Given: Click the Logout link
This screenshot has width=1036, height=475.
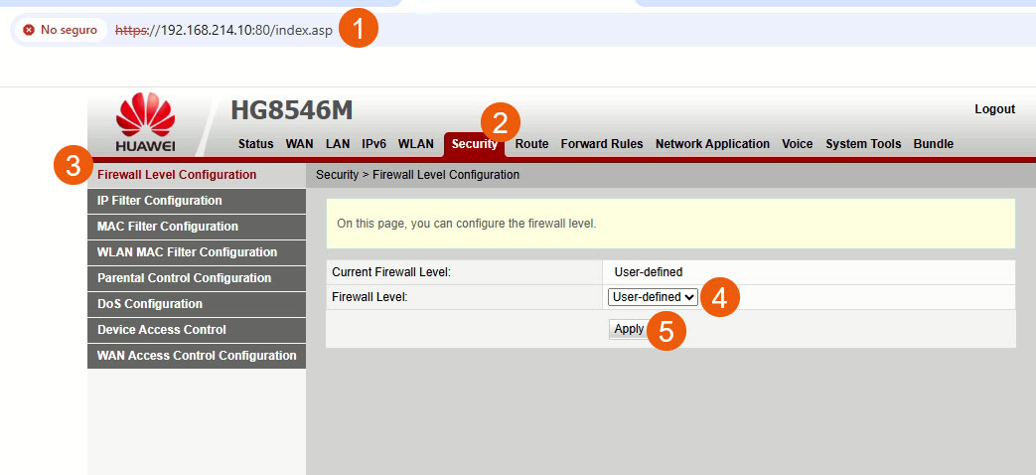Looking at the screenshot, I should pyautogui.click(x=994, y=109).
